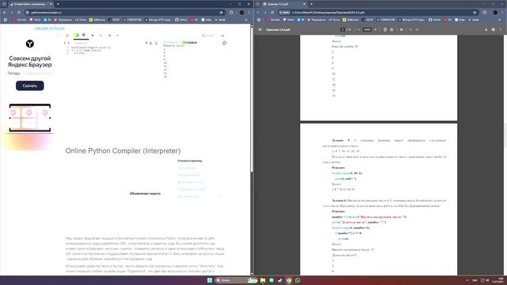Expand the run options dropdown arrow
The image size is (507, 285).
[x=101, y=36]
